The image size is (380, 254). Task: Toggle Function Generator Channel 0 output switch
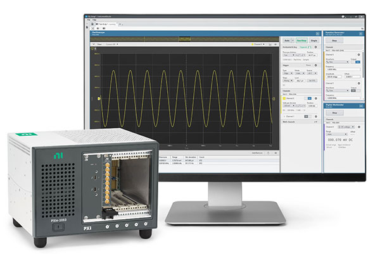(357, 62)
